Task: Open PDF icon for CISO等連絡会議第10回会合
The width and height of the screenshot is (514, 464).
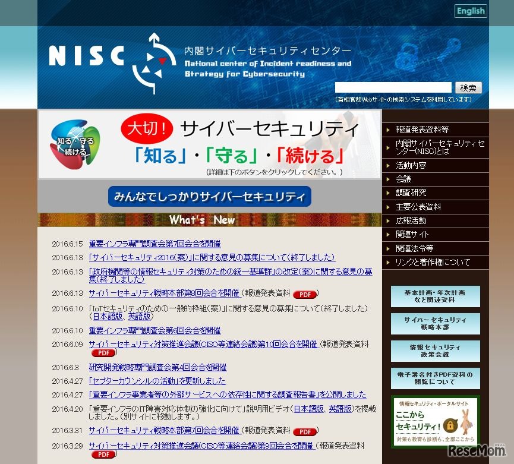Action: pyautogui.click(x=103, y=353)
